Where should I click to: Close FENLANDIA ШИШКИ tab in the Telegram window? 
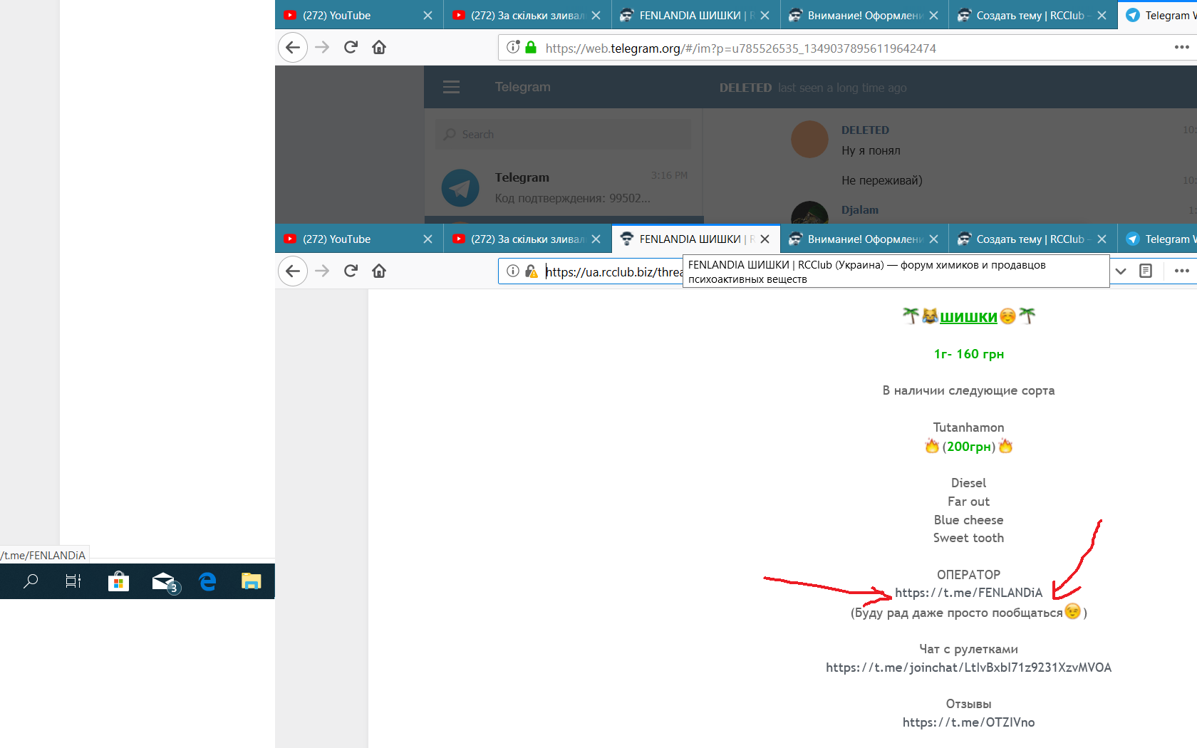coord(765,15)
